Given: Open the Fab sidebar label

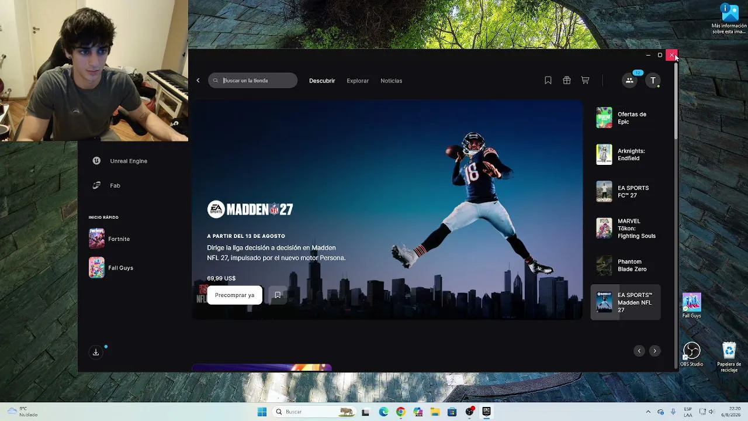Looking at the screenshot, I should point(115,185).
